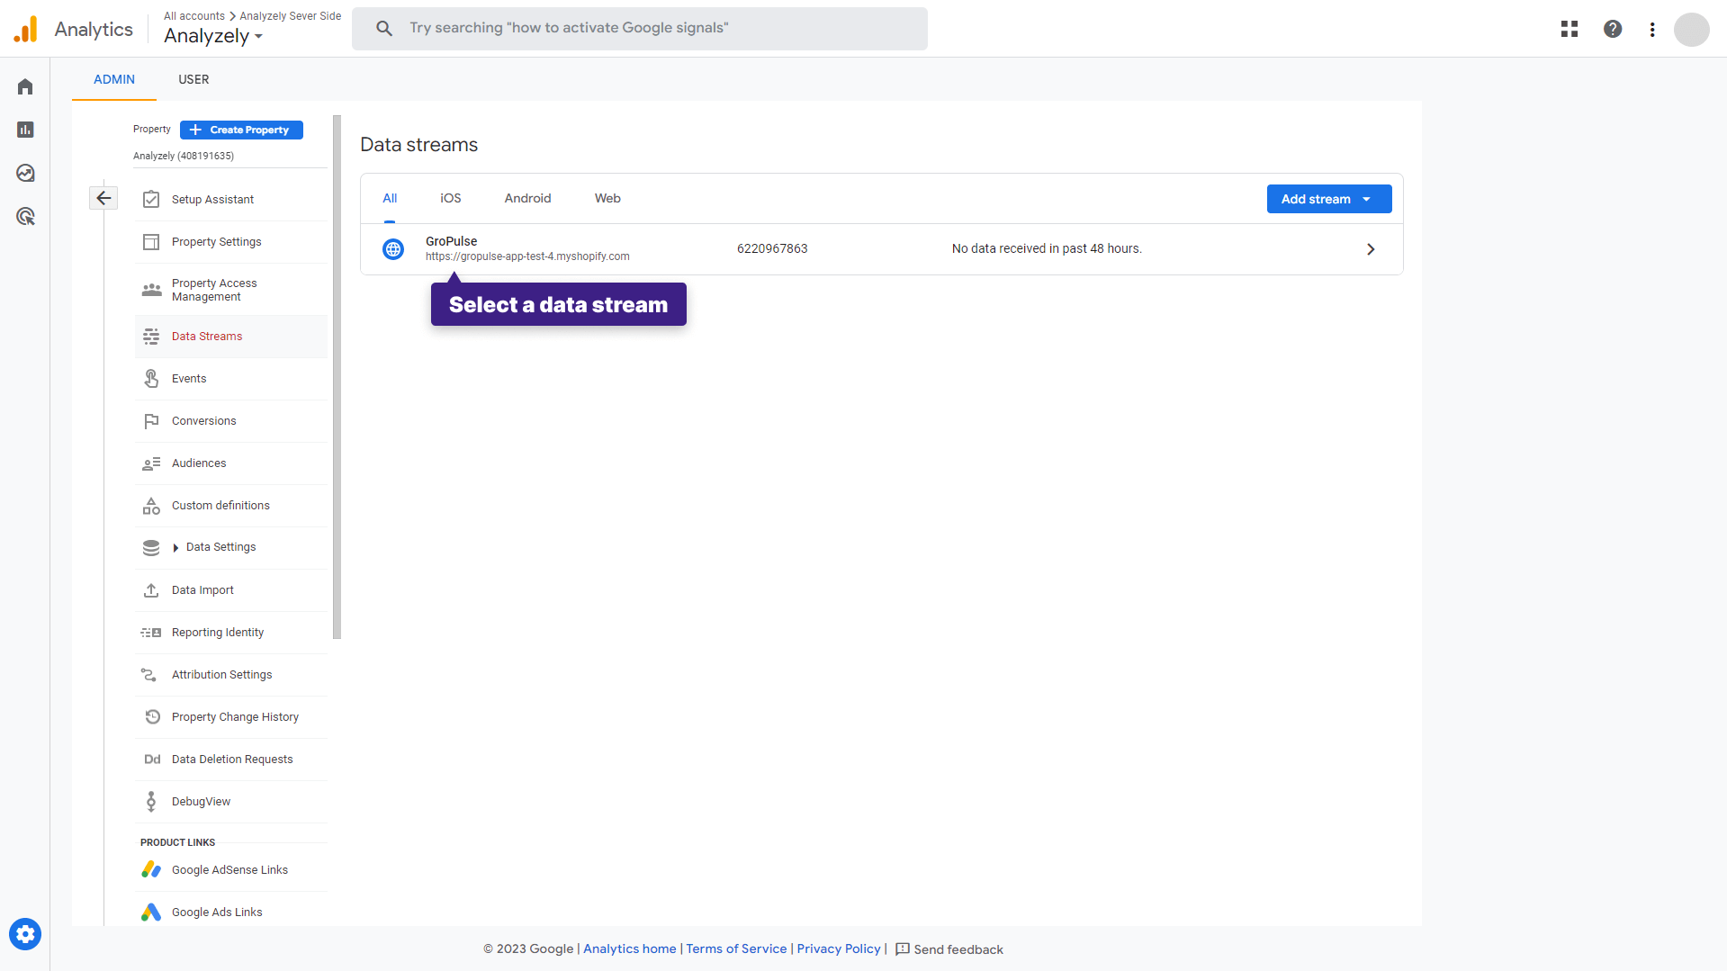This screenshot has height=971, width=1727.
Task: Click the Google Ads logo icon
Action: (151, 913)
